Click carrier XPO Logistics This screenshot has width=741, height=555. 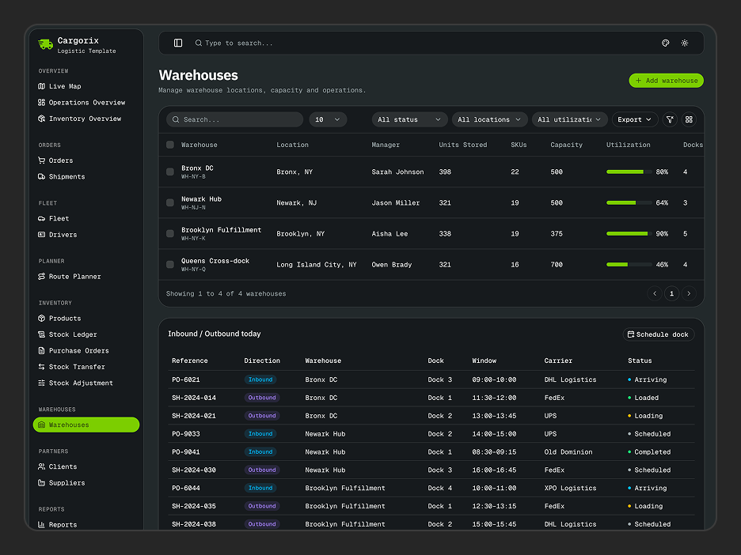click(x=570, y=488)
